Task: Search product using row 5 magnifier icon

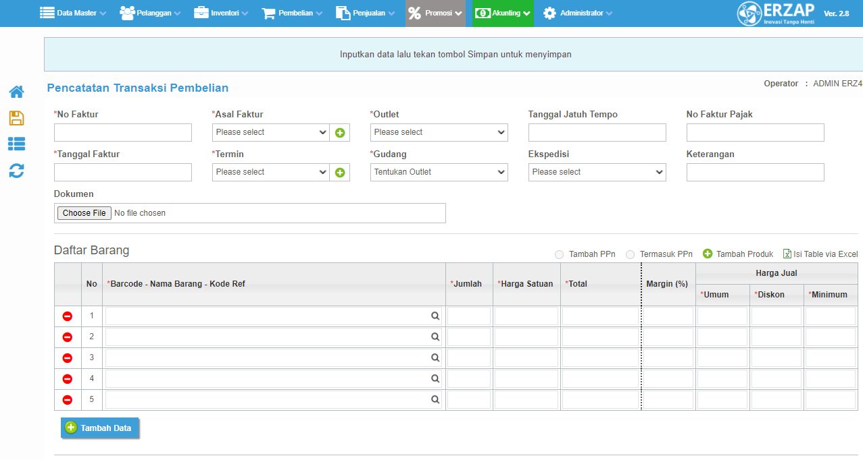Action: pos(435,399)
